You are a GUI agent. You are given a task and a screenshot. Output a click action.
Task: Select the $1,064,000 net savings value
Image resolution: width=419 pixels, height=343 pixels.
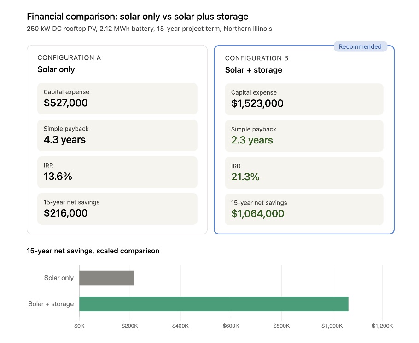click(x=257, y=213)
